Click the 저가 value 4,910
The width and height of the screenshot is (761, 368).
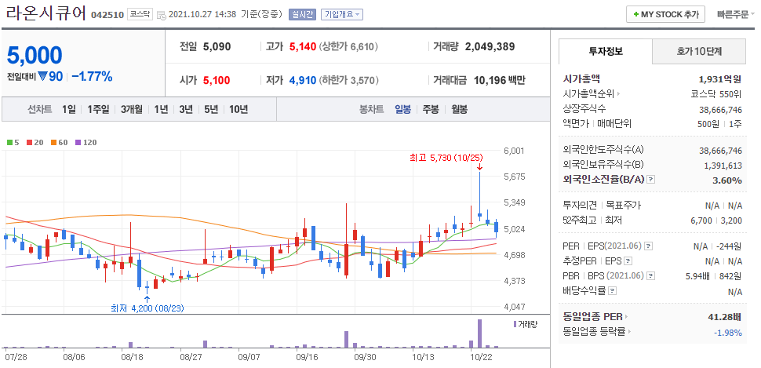coord(303,80)
